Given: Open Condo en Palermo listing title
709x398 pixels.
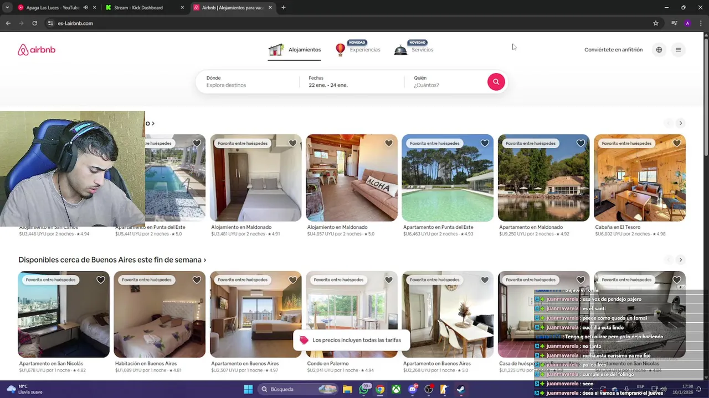Looking at the screenshot, I should coord(327,364).
